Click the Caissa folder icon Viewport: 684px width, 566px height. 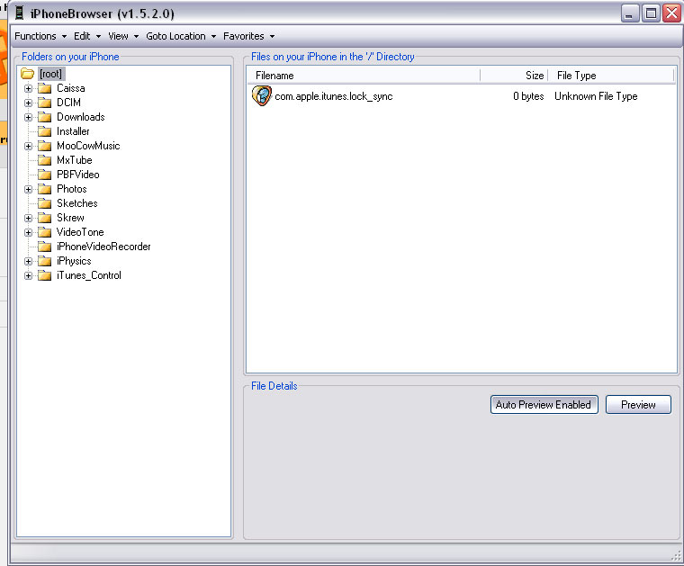[x=44, y=88]
